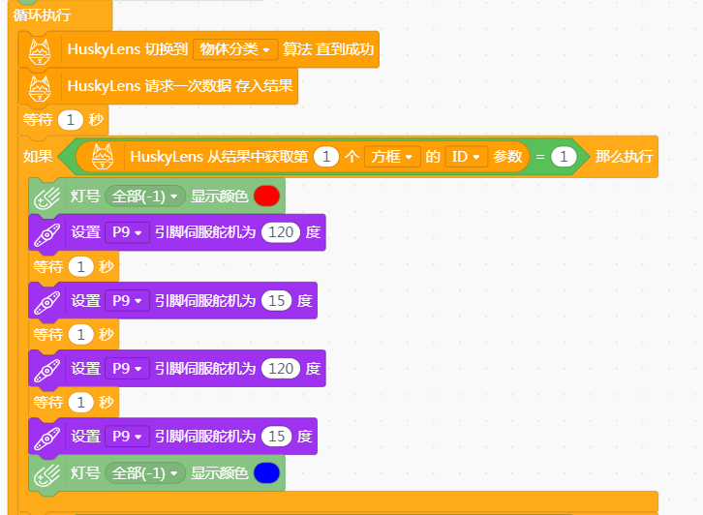Edit wait seconds value below request data block
The image size is (703, 515).
pyautogui.click(x=71, y=120)
